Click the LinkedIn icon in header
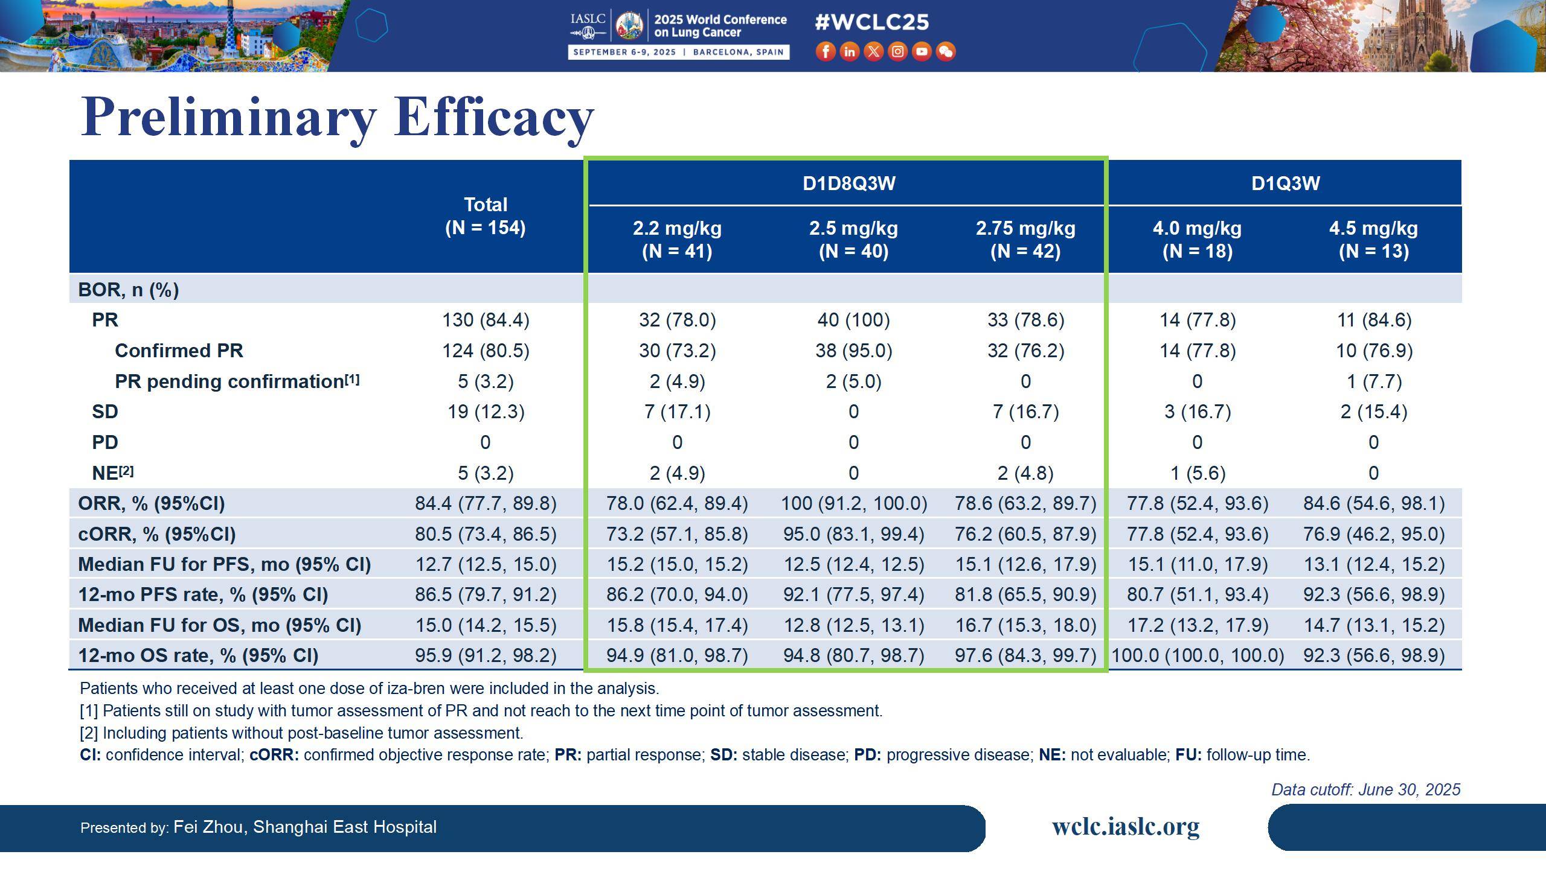Viewport: 1546px width, 869px height. [849, 52]
